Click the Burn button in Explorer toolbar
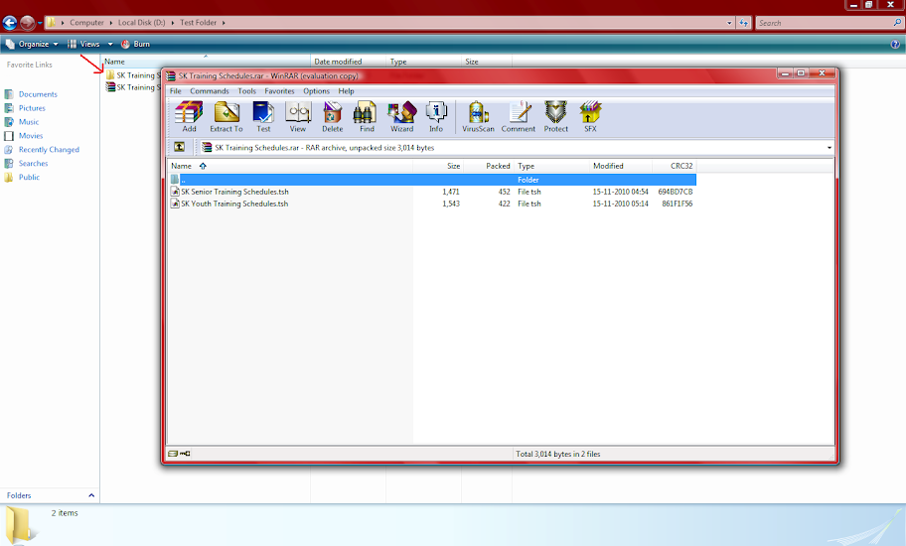906x546 pixels. pyautogui.click(x=135, y=44)
